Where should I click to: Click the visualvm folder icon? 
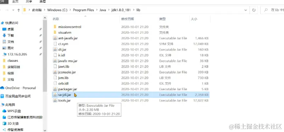click(x=55, y=33)
